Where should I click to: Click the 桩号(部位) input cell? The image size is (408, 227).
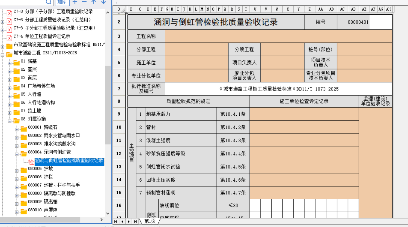pyautogui.click(x=364, y=49)
